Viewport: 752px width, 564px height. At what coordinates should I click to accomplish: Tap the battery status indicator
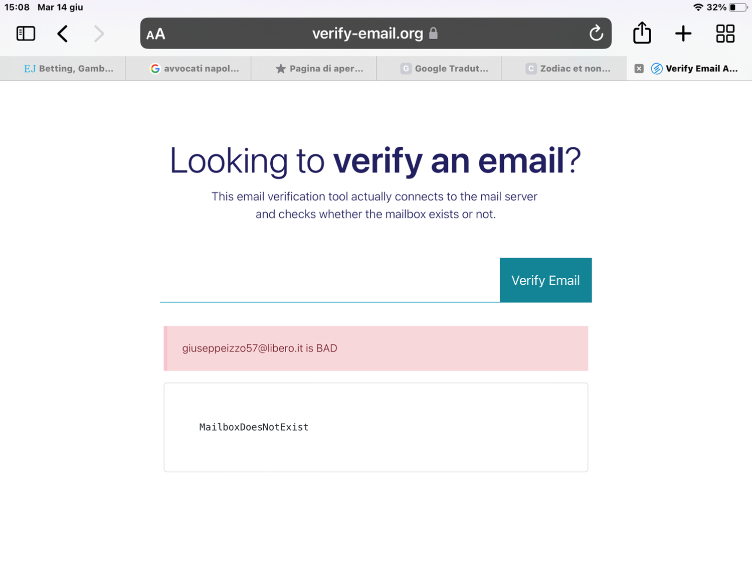738,8
